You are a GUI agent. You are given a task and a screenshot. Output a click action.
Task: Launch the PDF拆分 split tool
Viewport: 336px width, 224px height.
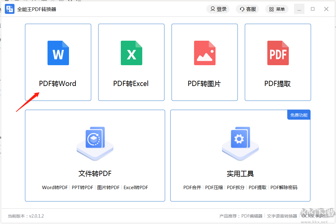point(236,188)
